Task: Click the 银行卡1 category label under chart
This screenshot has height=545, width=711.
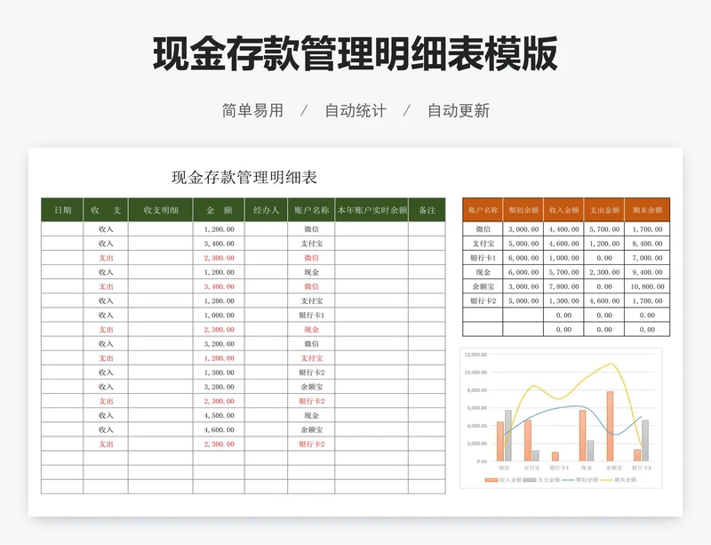Action: pos(559,468)
